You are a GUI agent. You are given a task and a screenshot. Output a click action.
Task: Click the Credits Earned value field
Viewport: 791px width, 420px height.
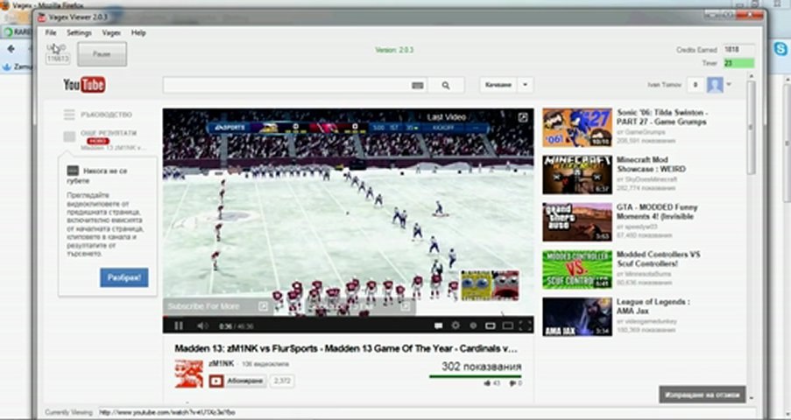738,50
